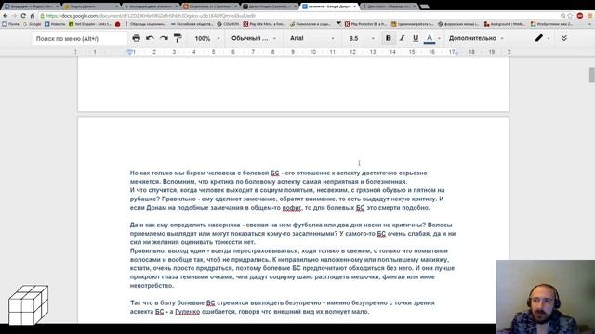595x334 pixels.
Task: Open the red AdBlock extension icon
Action: tap(580, 16)
